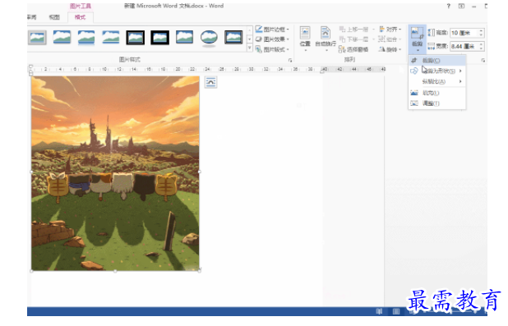Viewport: 508px width, 326px height.
Task: Click picture styles gallery up arrow
Action: point(249,30)
